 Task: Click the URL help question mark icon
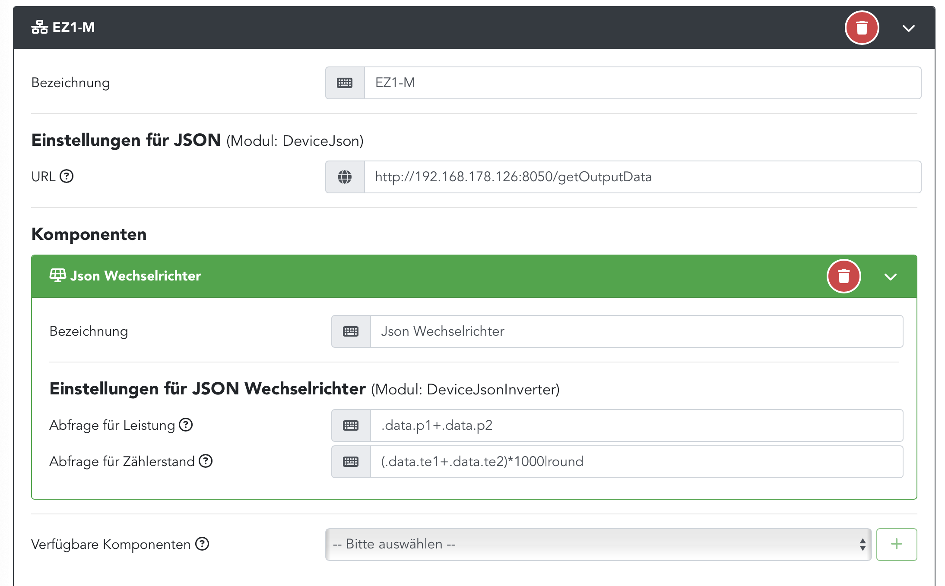[67, 176]
